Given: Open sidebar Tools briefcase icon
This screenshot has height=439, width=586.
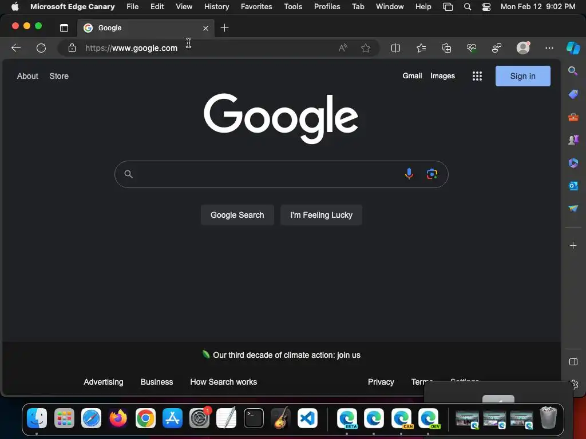Looking at the screenshot, I should coord(573,118).
